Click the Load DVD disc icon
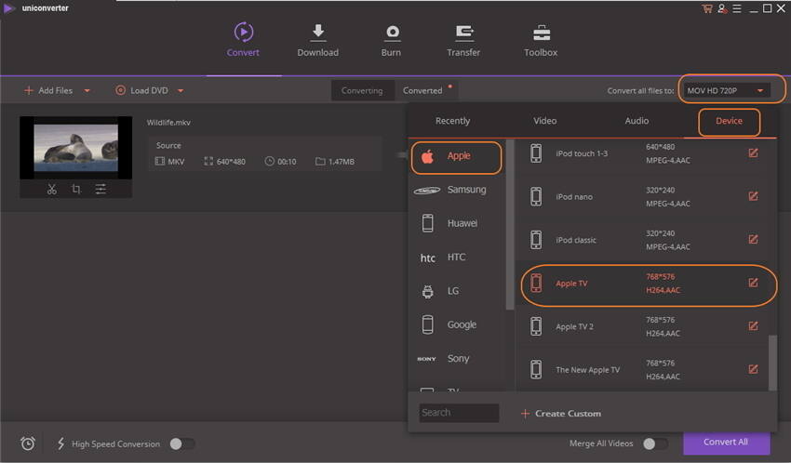 click(120, 90)
